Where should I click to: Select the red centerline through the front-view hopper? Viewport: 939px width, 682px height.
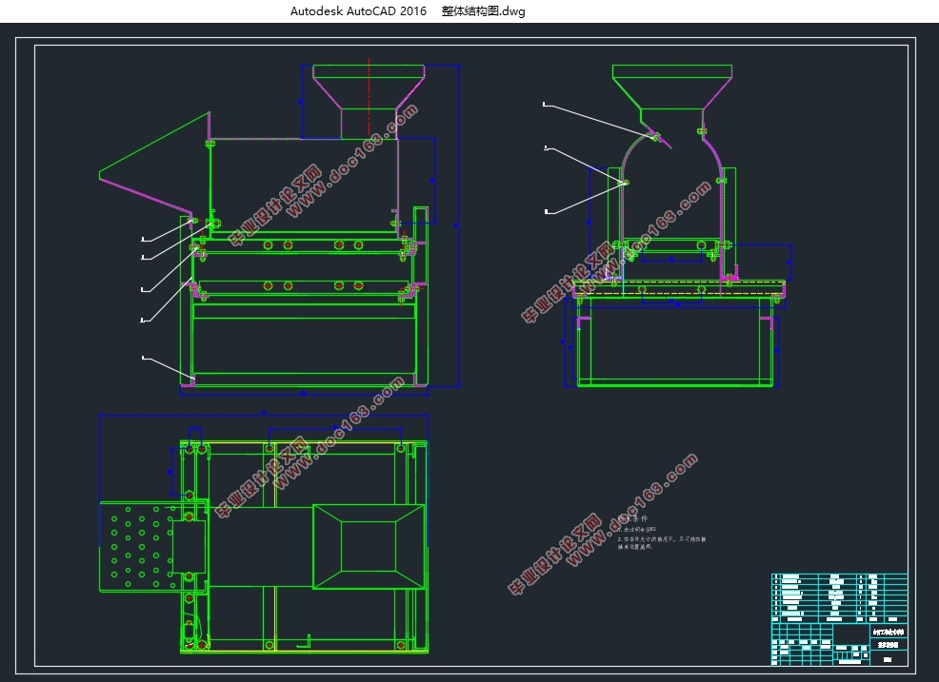click(369, 98)
